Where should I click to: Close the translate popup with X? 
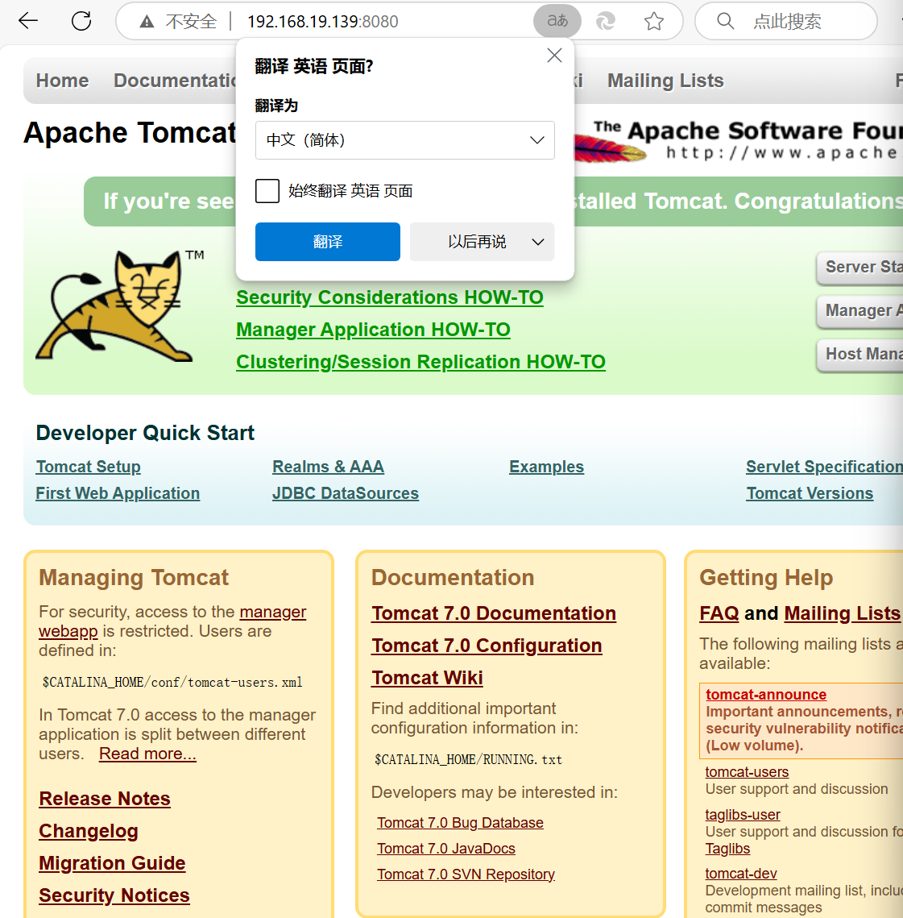point(554,55)
